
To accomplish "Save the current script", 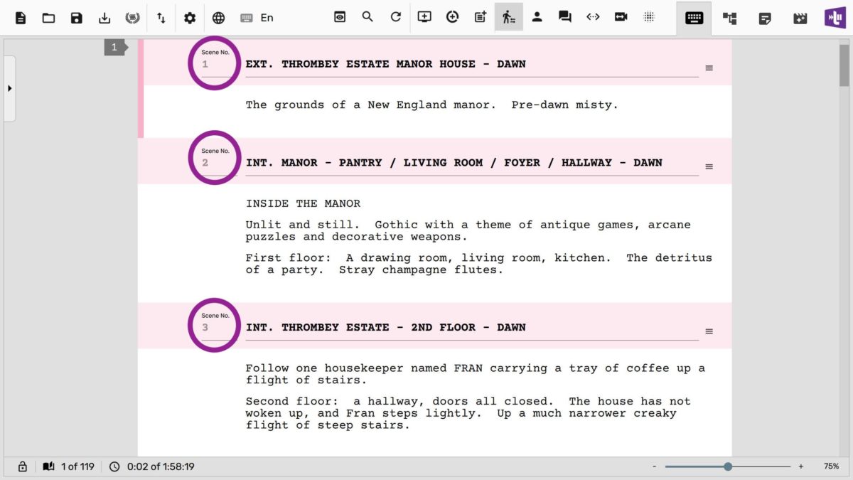I will [x=76, y=16].
